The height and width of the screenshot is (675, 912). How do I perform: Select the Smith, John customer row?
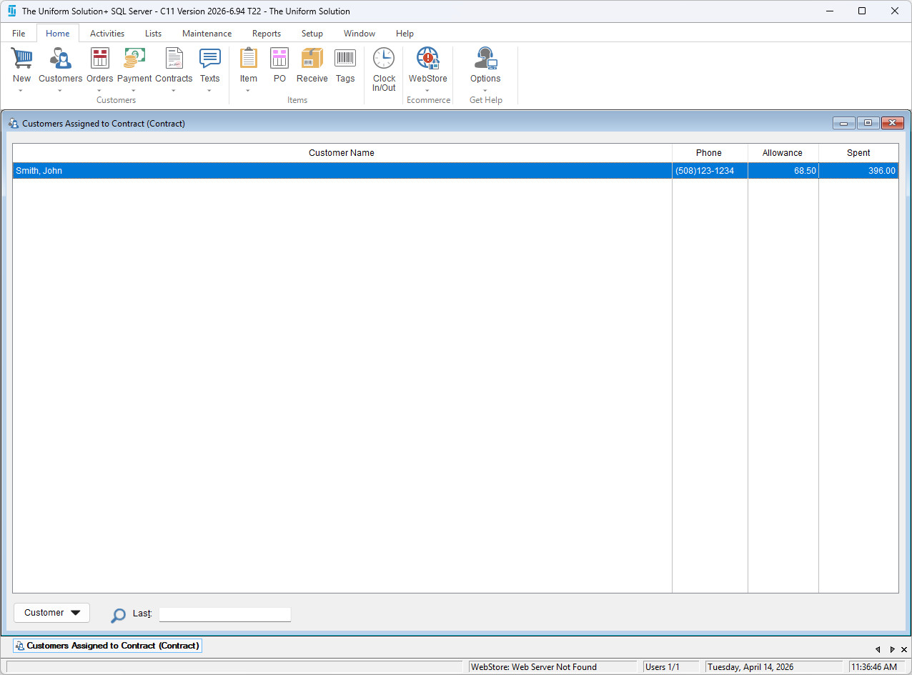click(x=342, y=171)
